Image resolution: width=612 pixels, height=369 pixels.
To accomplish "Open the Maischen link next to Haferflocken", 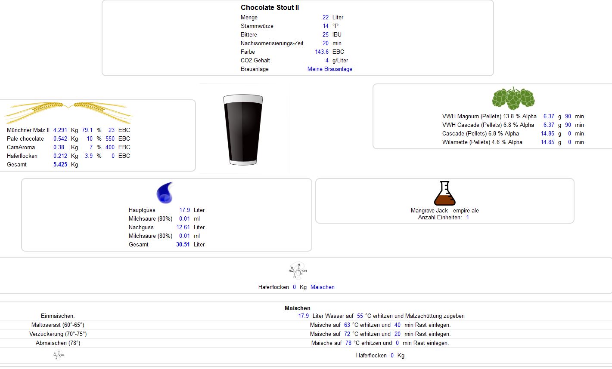I will 322,287.
